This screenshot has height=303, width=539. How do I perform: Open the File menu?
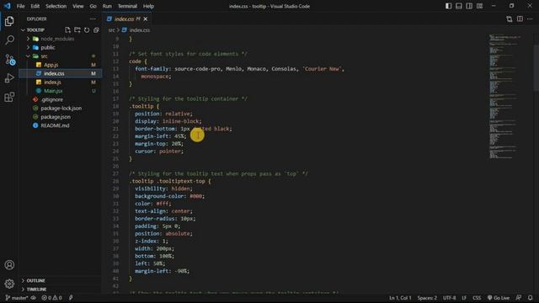point(20,6)
